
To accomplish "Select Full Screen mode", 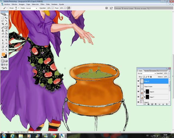I will (7, 64).
